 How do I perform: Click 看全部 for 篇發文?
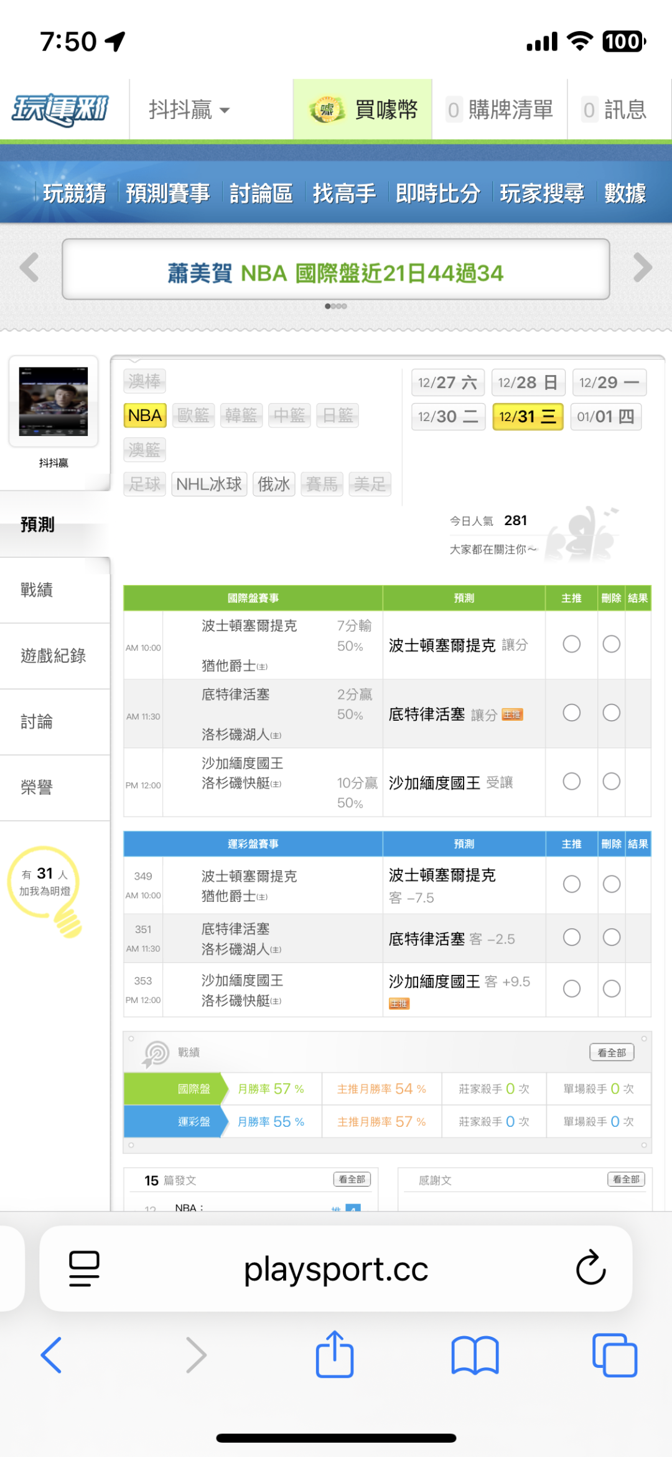(x=352, y=1179)
